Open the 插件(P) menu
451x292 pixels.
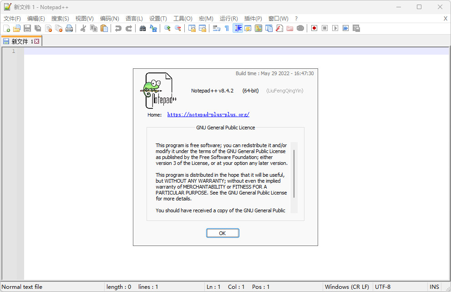[x=253, y=18]
